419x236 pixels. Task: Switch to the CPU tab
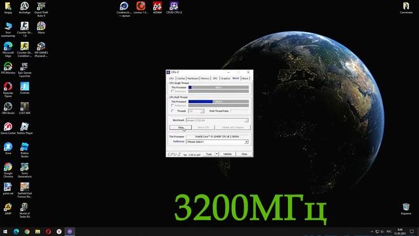point(172,79)
